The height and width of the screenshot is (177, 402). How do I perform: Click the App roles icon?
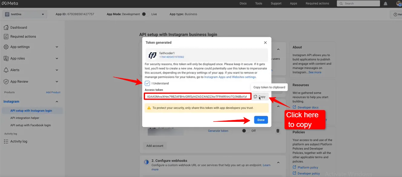[6, 58]
